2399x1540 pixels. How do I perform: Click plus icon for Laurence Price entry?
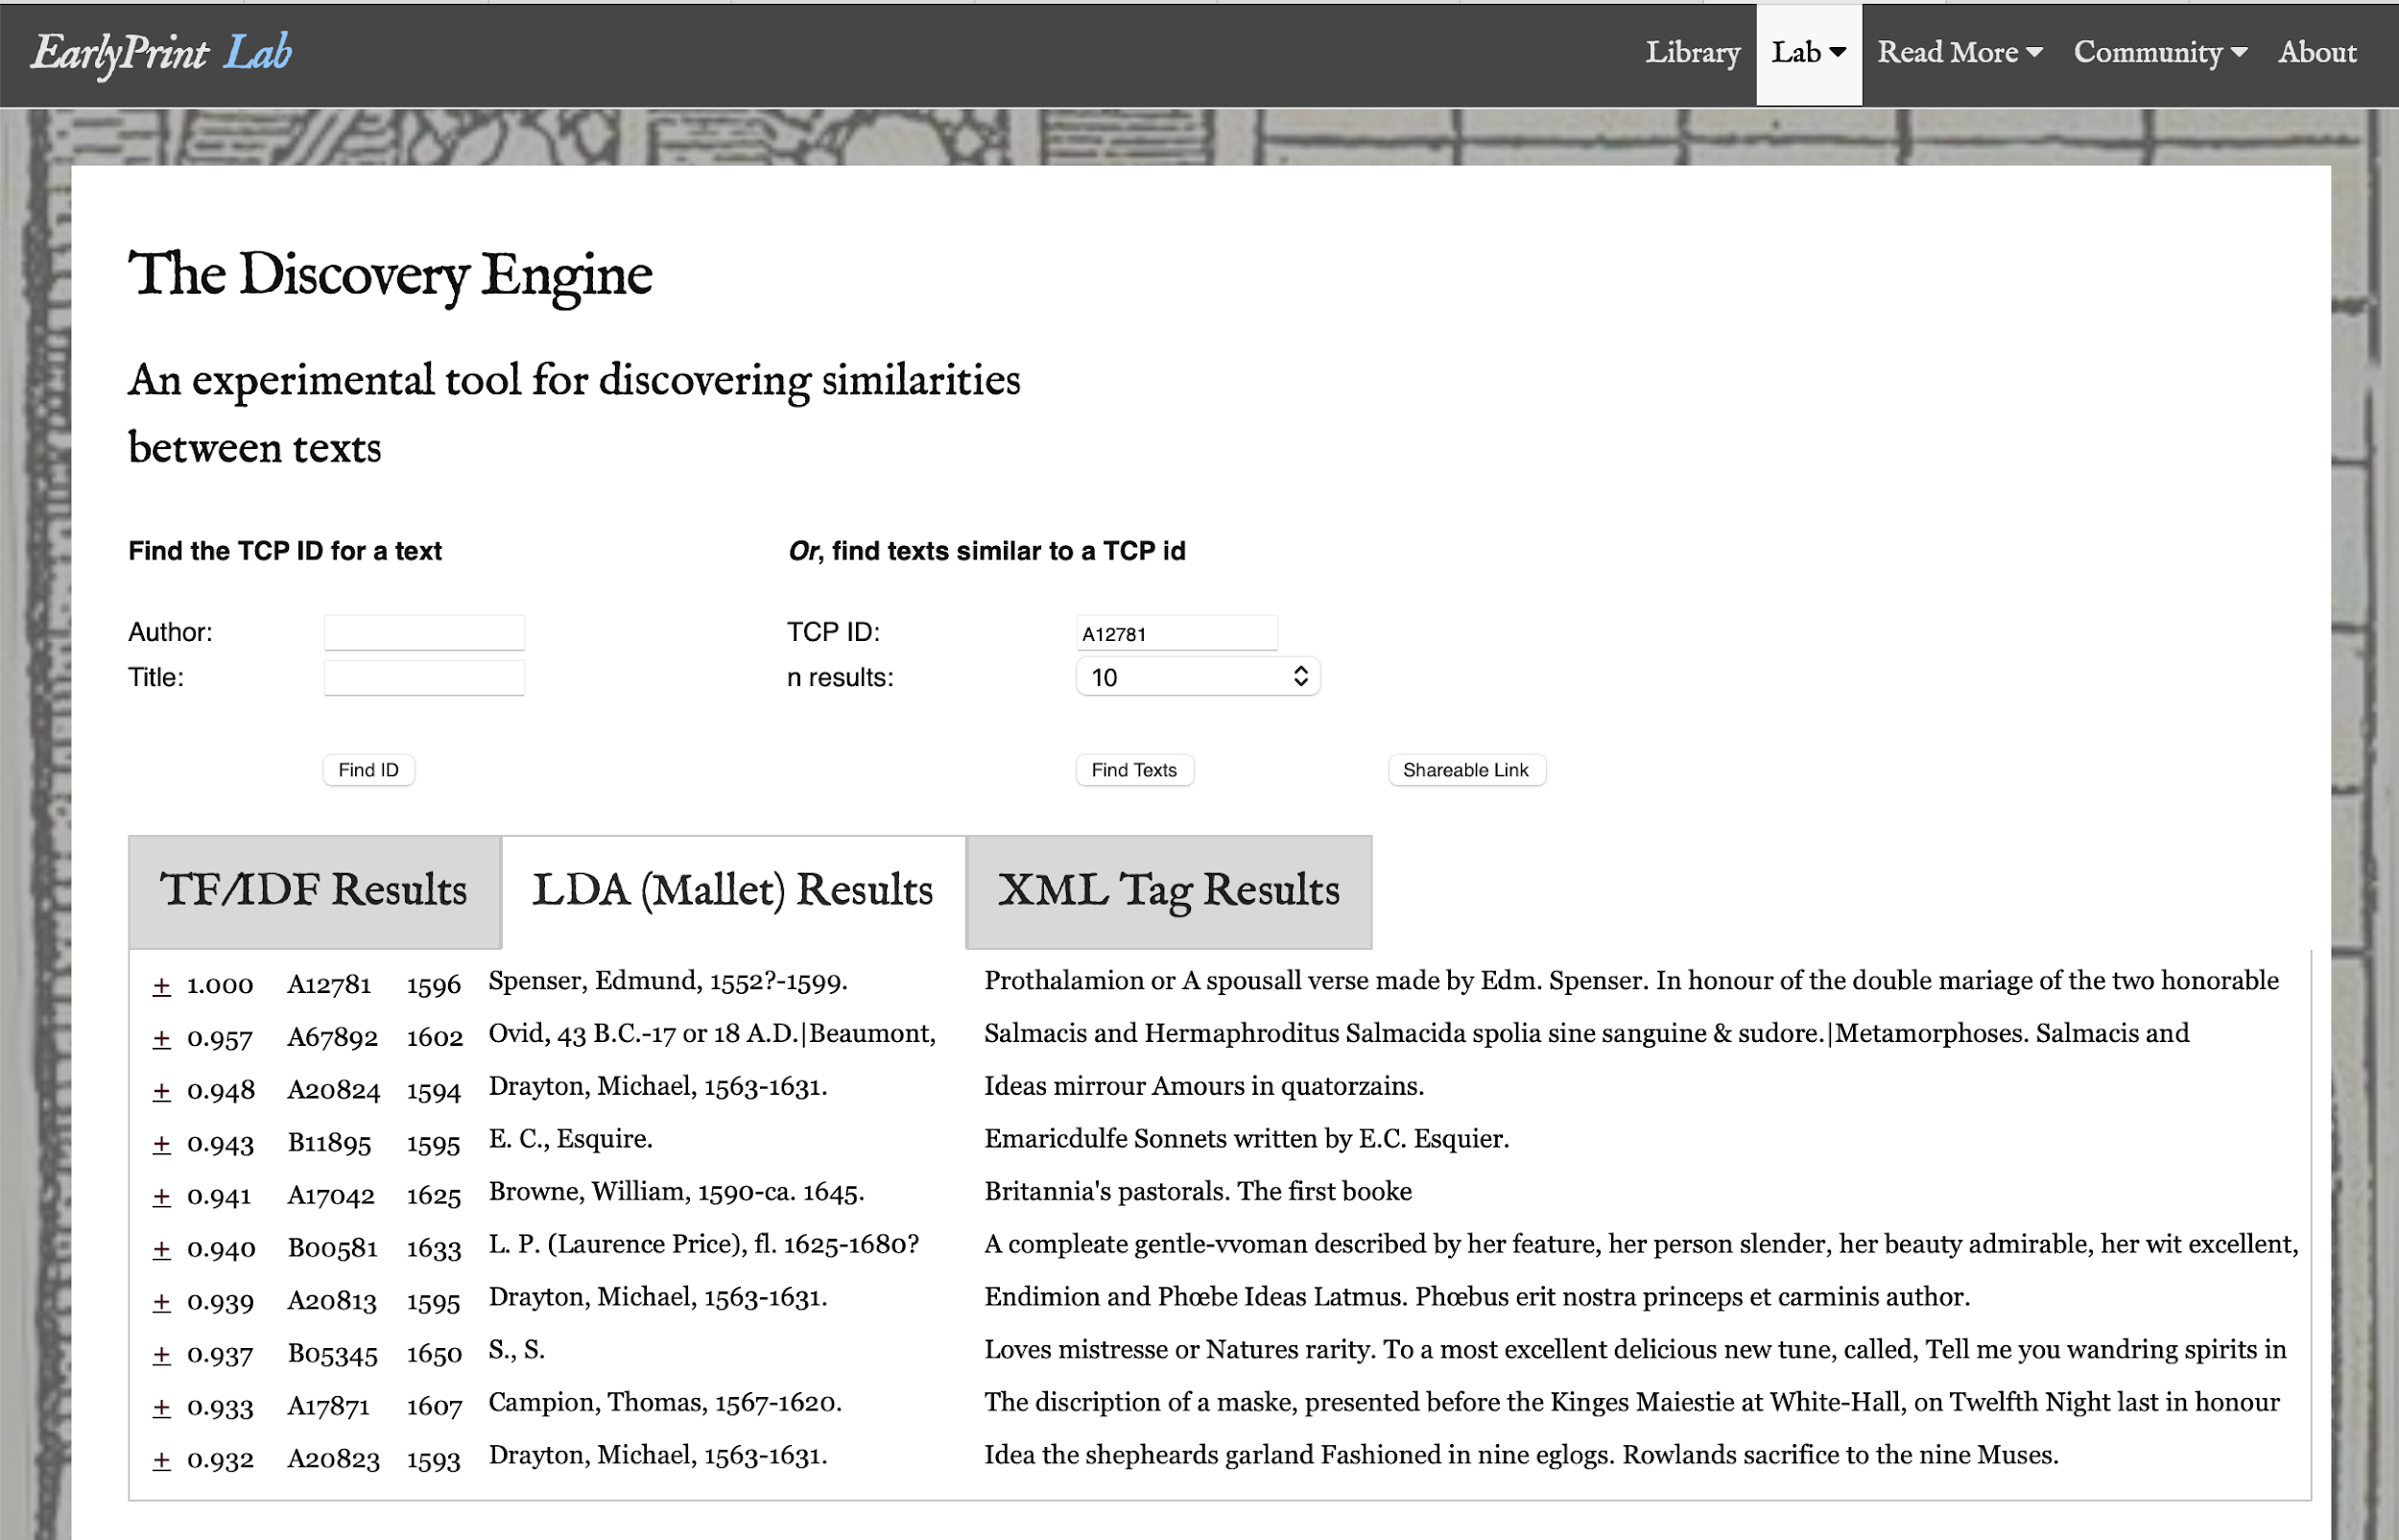(161, 1249)
